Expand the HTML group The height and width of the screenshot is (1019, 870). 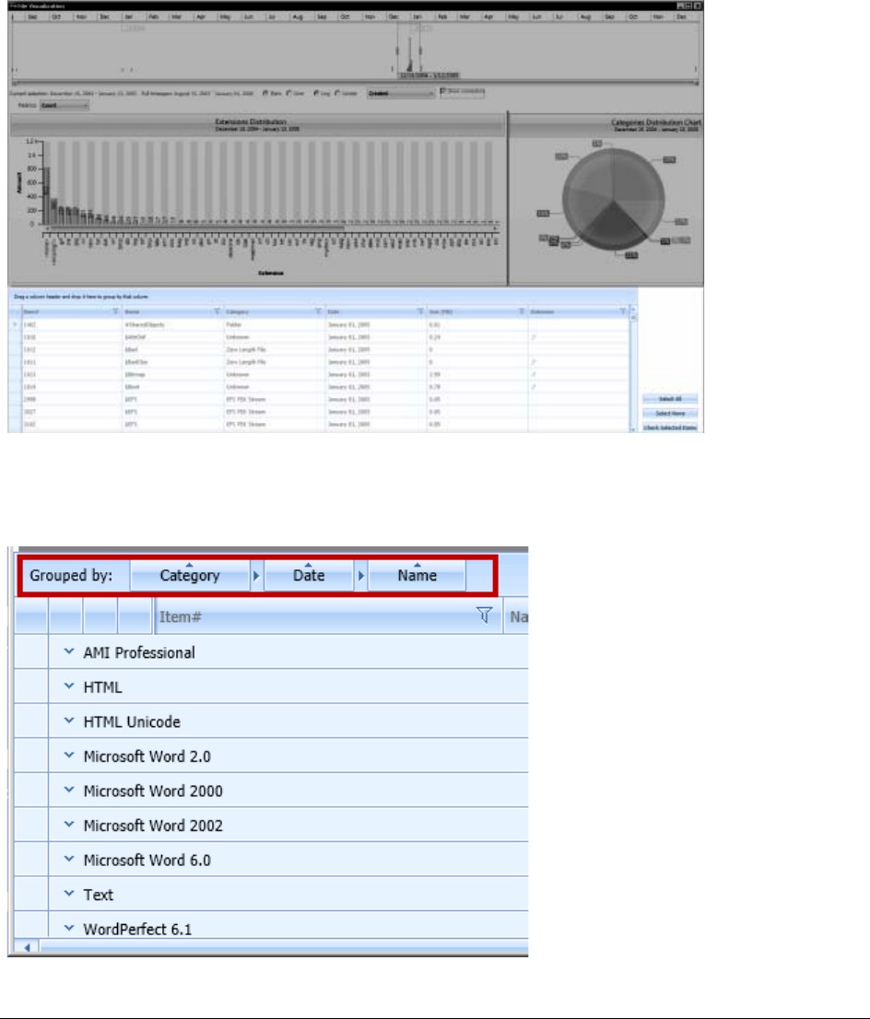pos(69,685)
